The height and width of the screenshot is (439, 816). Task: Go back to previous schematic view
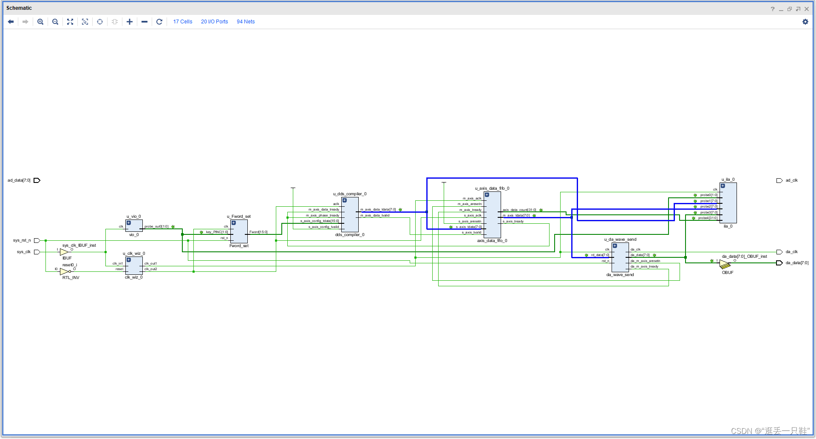click(x=11, y=22)
